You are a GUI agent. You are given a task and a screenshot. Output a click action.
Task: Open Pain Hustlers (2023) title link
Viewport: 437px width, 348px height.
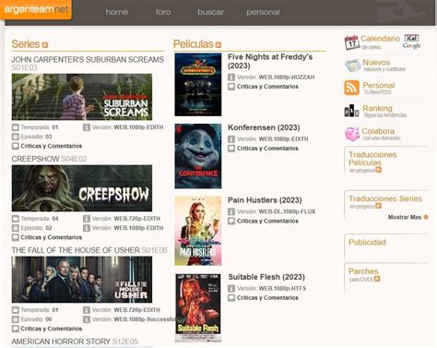(265, 200)
